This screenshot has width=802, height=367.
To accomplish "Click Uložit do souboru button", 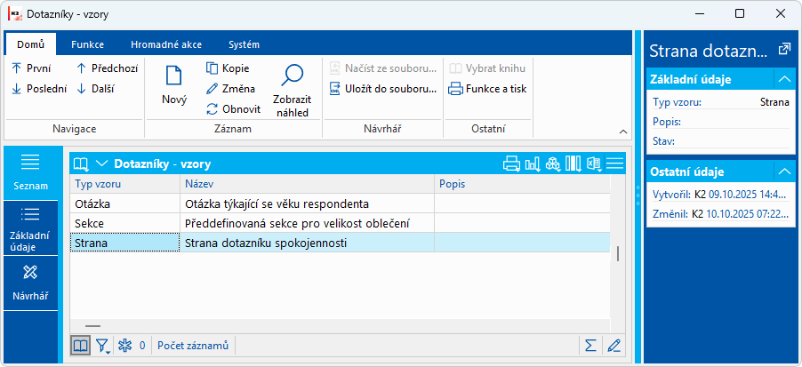I will coord(382,89).
